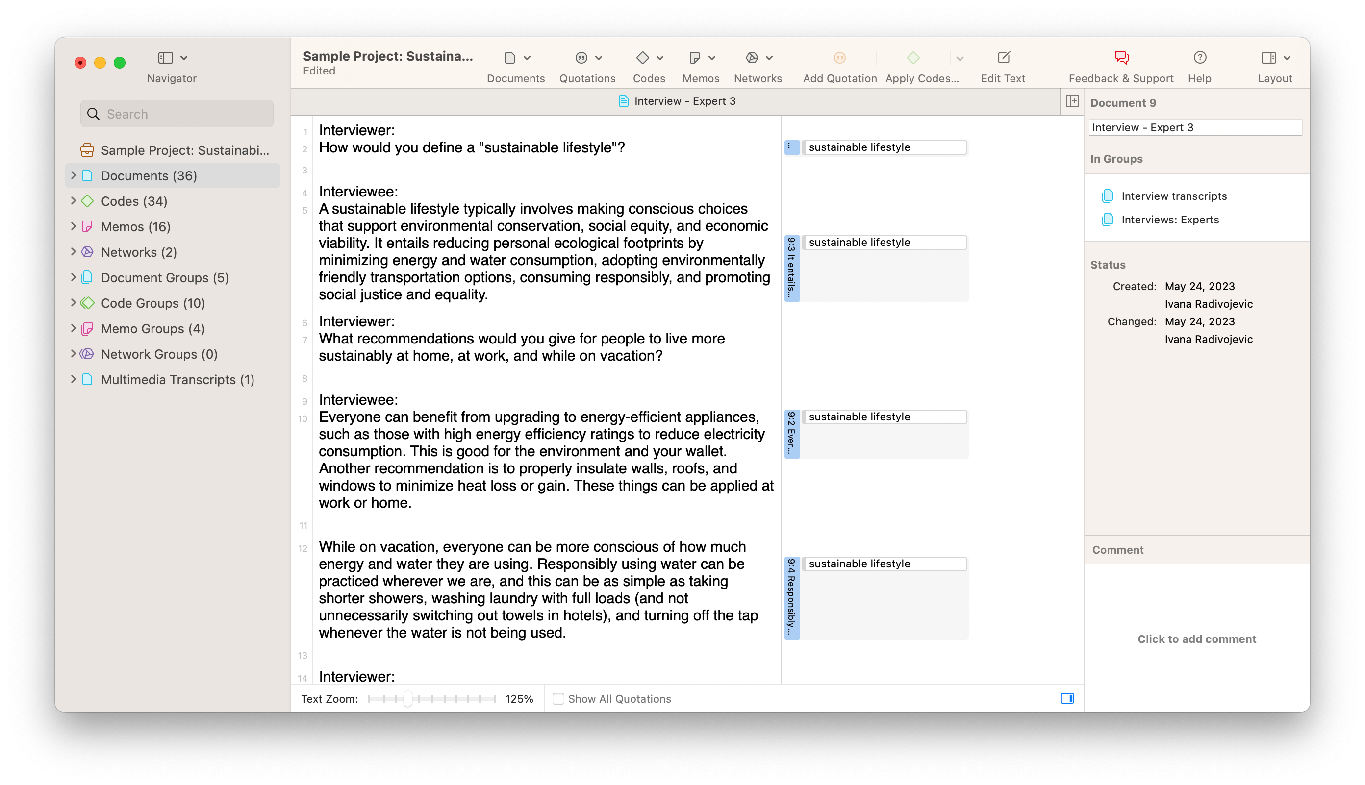The image size is (1365, 785).
Task: Select quotation bar 9:3 It entails
Action: [x=791, y=268]
